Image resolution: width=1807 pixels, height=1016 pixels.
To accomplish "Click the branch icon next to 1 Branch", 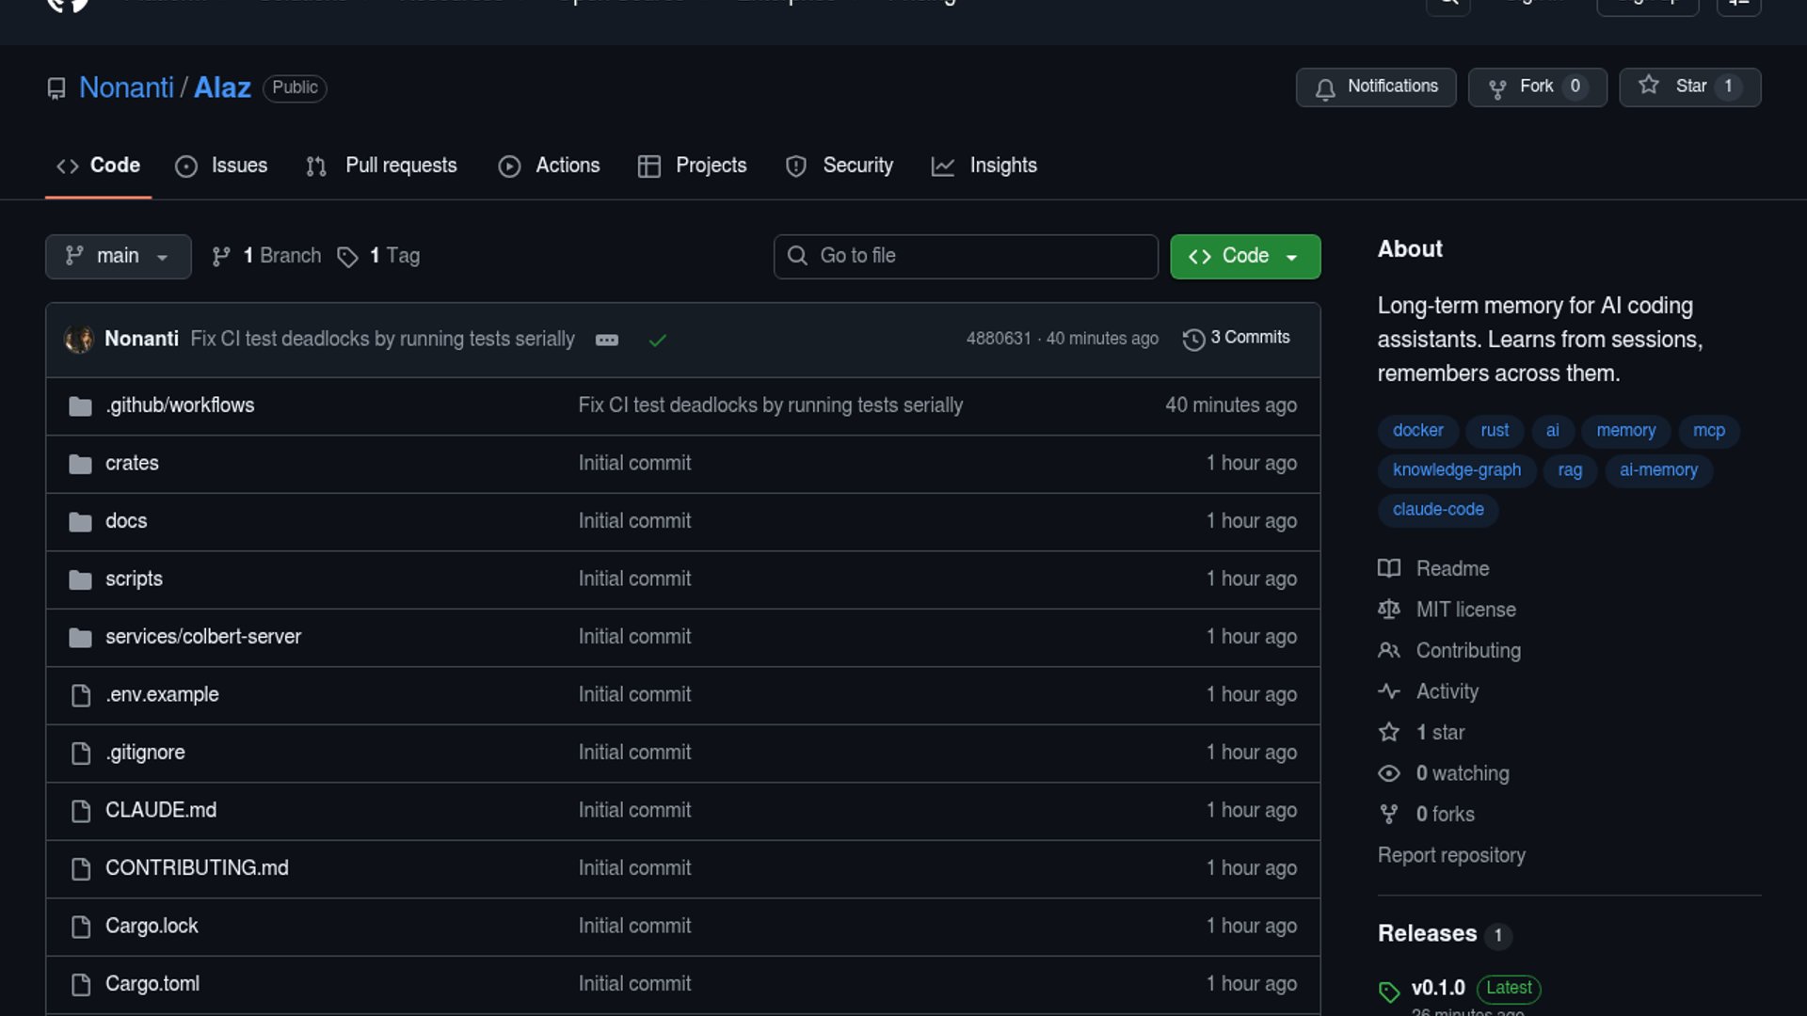I will (x=221, y=257).
